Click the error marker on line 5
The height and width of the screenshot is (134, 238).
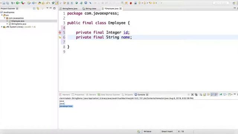point(60,32)
